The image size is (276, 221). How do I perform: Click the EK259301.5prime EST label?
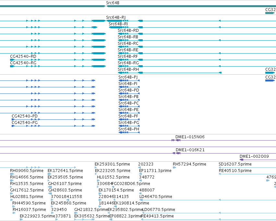[112, 165]
